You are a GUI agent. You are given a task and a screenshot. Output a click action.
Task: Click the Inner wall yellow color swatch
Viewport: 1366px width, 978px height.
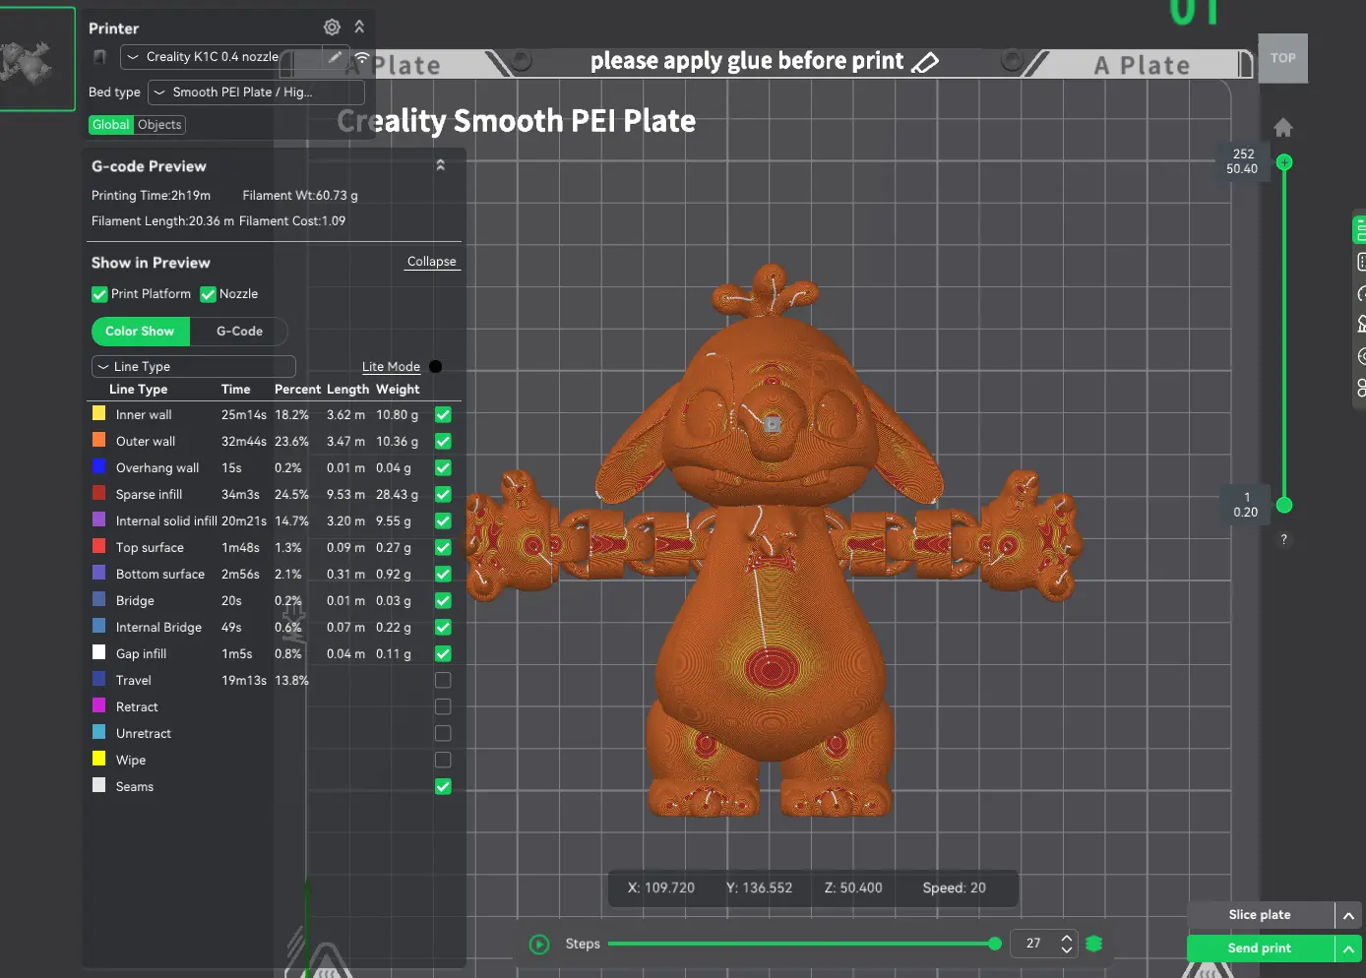click(x=98, y=414)
